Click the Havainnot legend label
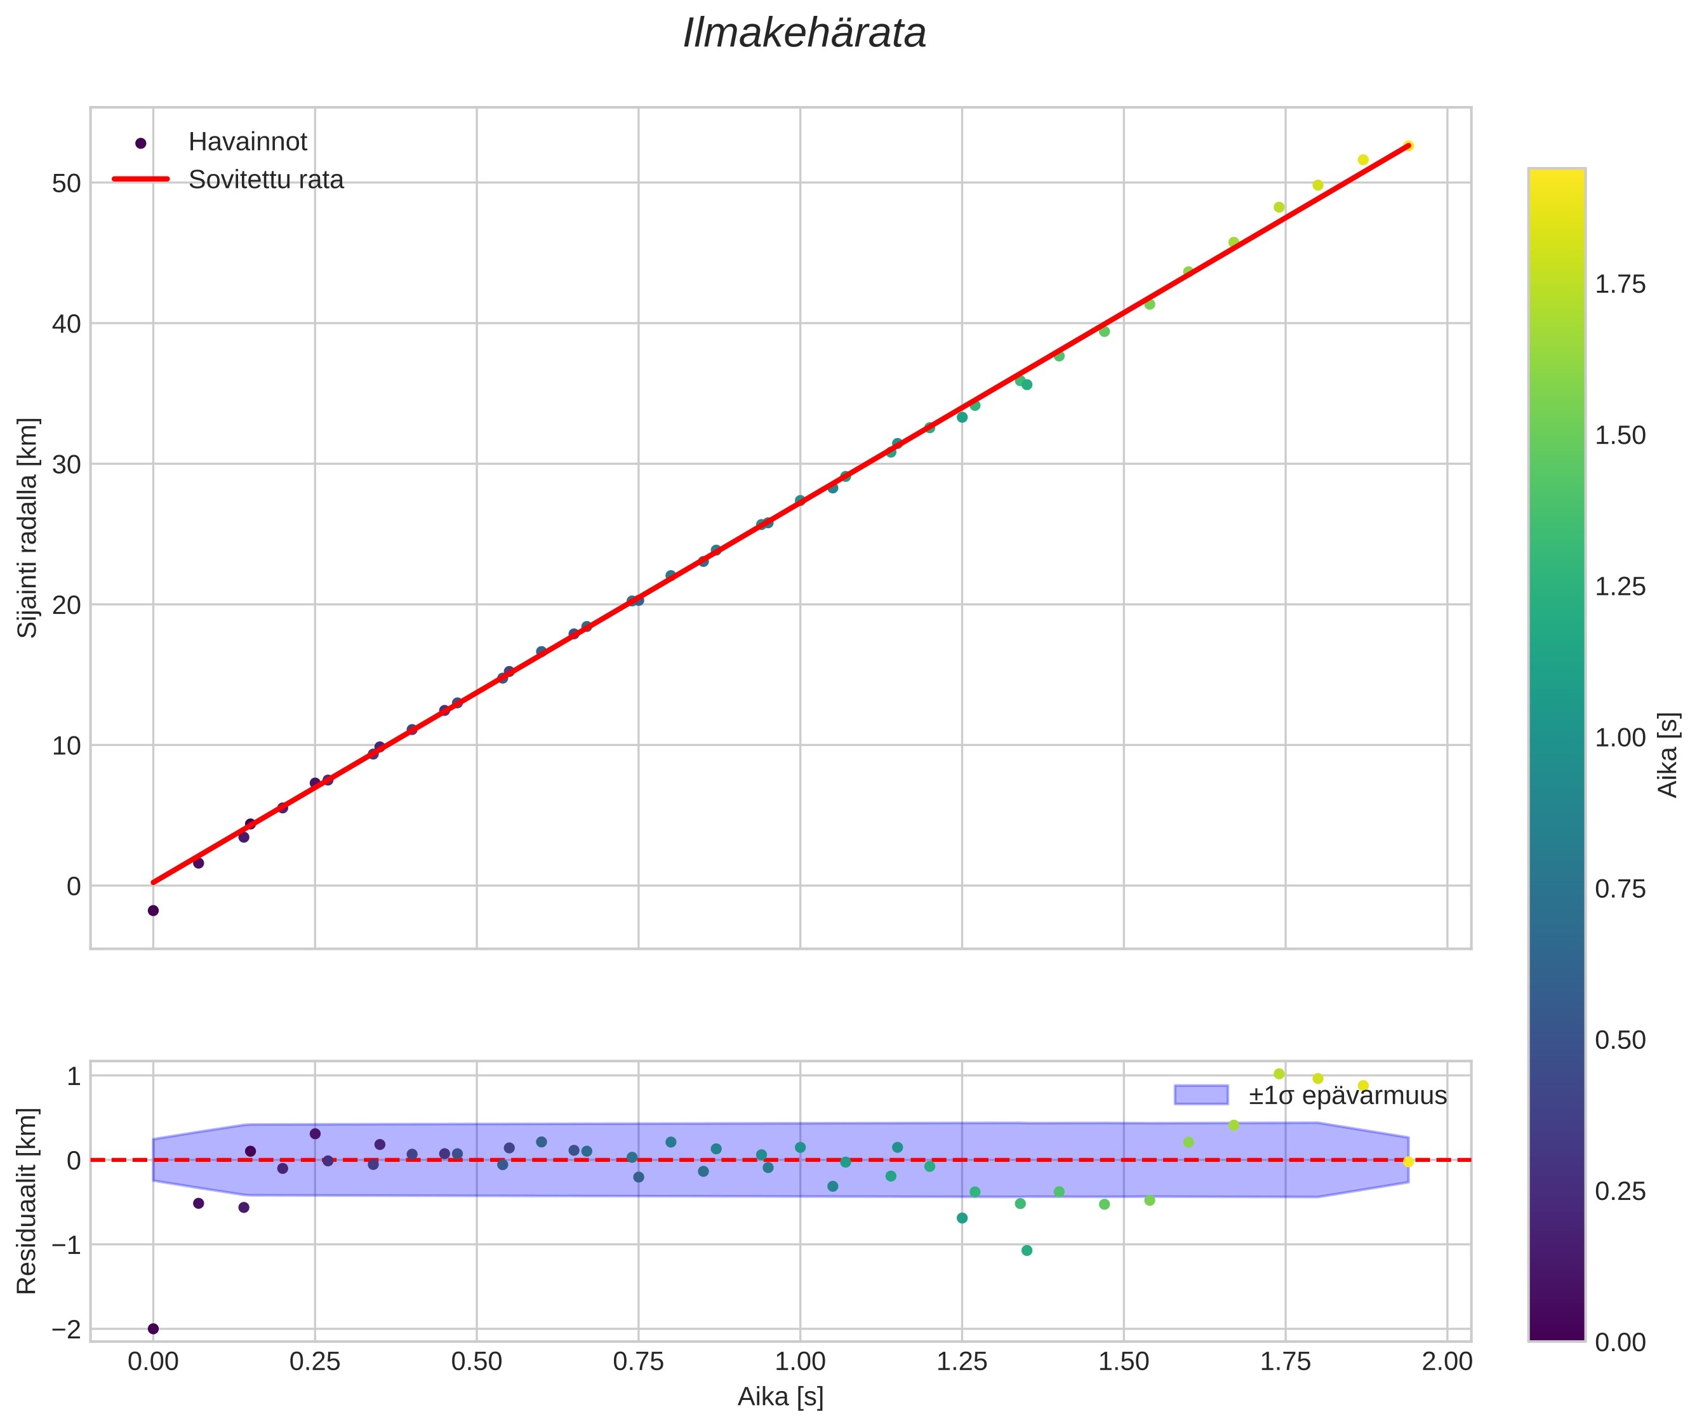Image resolution: width=1697 pixels, height=1426 pixels. pyautogui.click(x=248, y=142)
